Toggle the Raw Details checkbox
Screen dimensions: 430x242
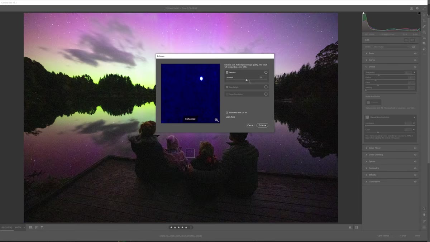coord(227,87)
